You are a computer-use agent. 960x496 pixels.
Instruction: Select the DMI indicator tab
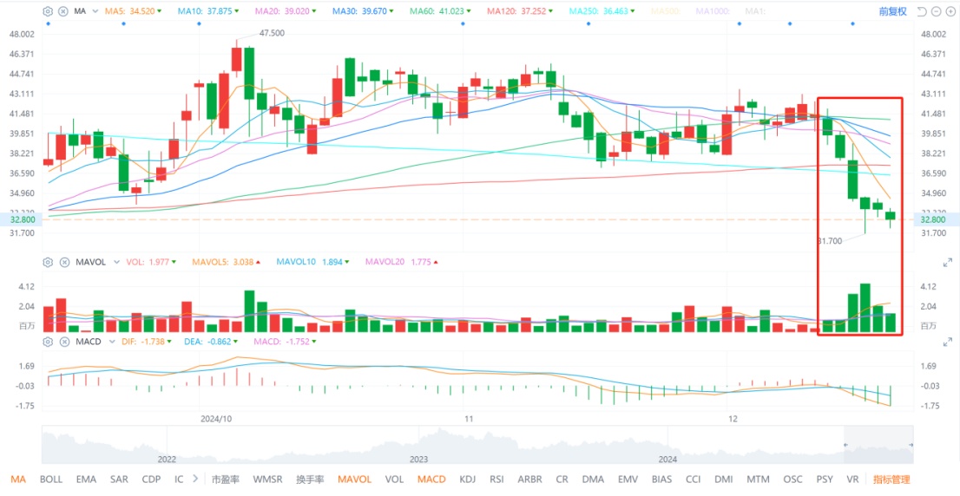click(724, 480)
